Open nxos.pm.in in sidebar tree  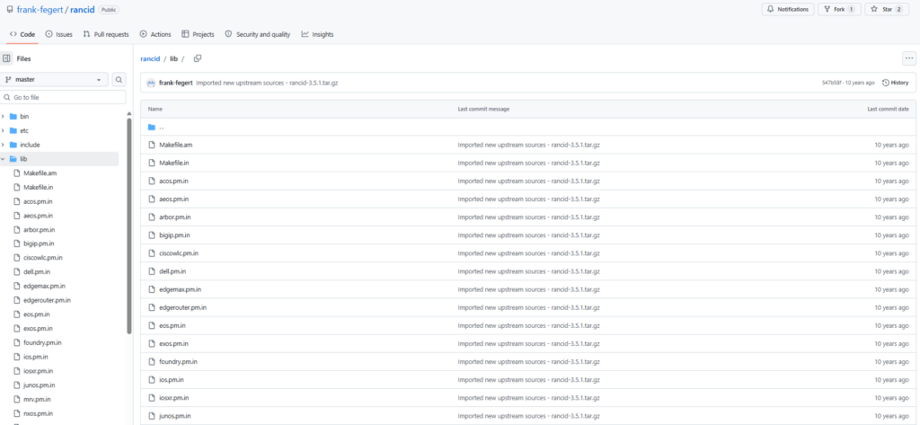tap(38, 413)
